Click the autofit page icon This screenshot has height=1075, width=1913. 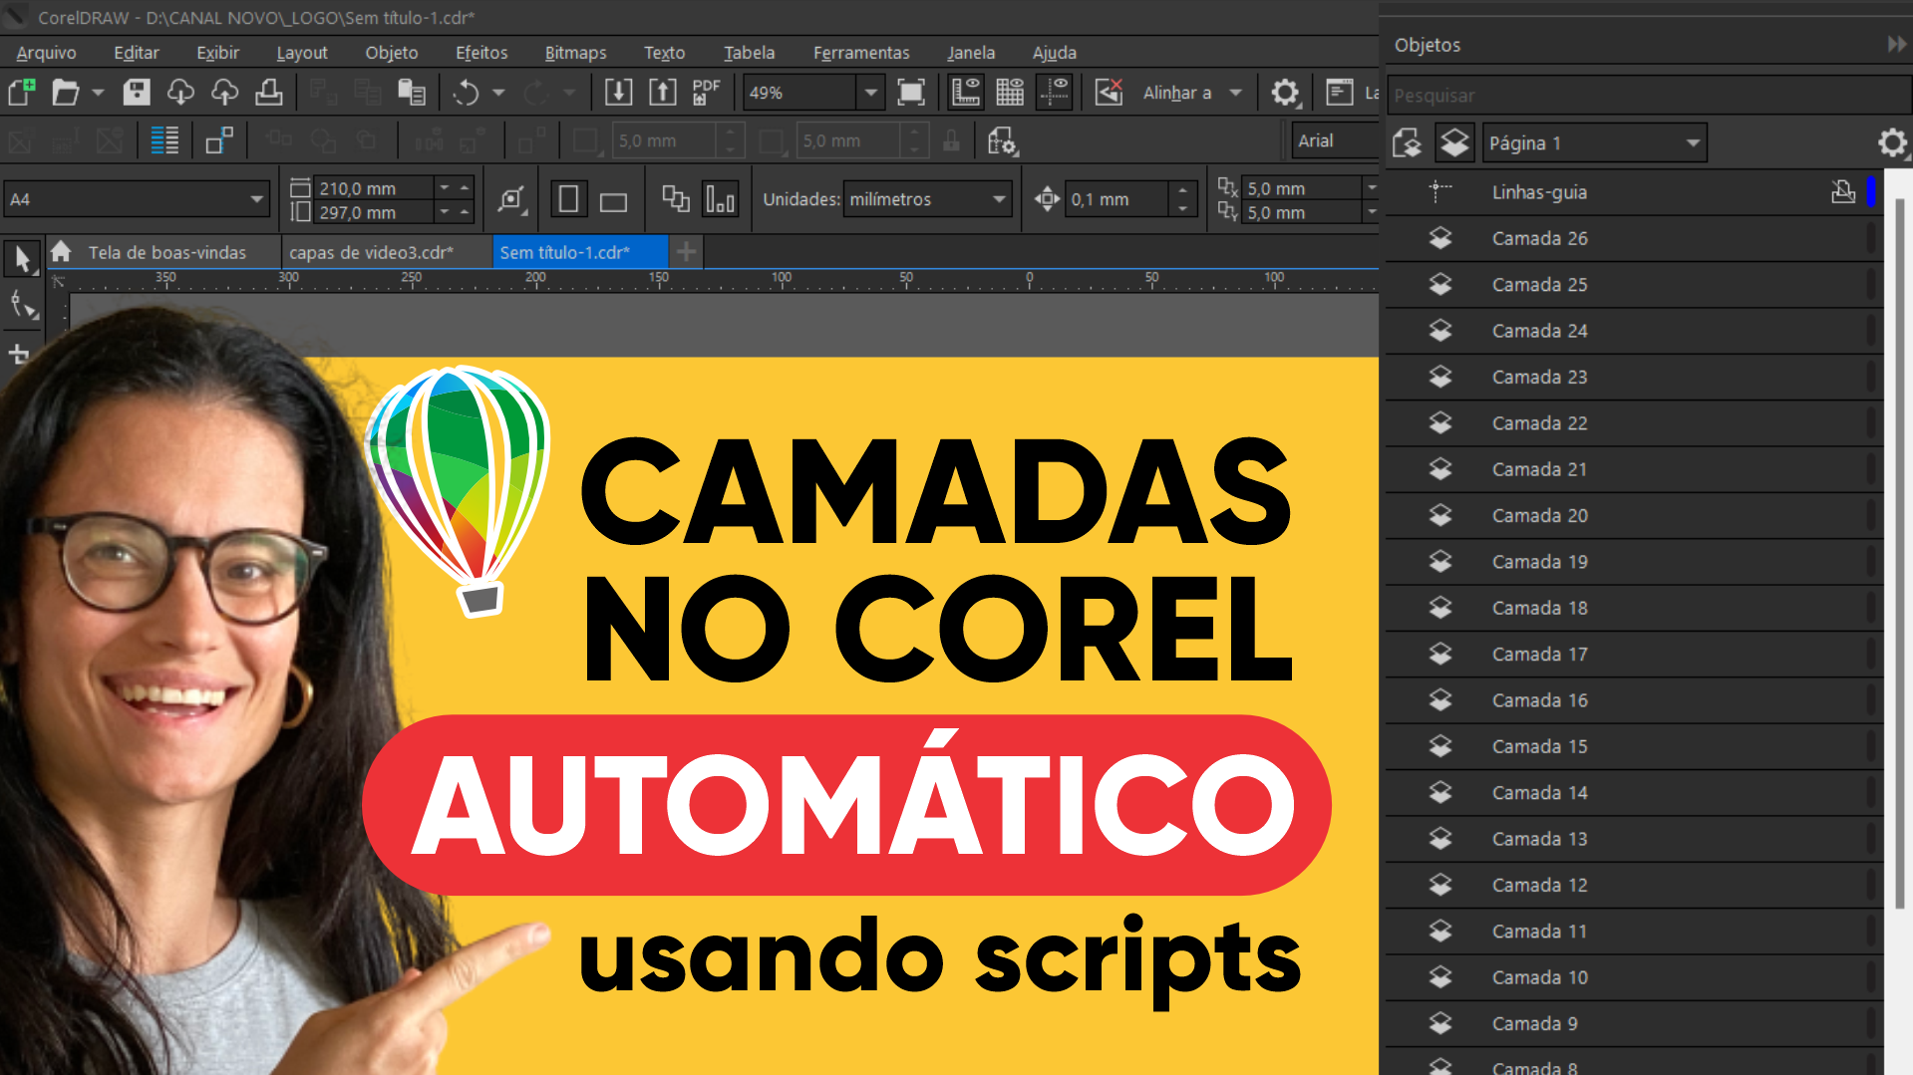(511, 199)
